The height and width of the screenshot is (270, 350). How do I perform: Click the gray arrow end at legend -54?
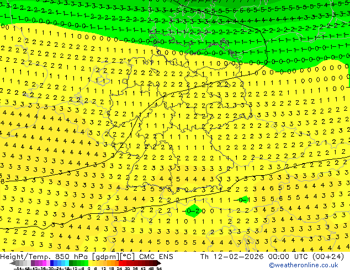coord(12,263)
